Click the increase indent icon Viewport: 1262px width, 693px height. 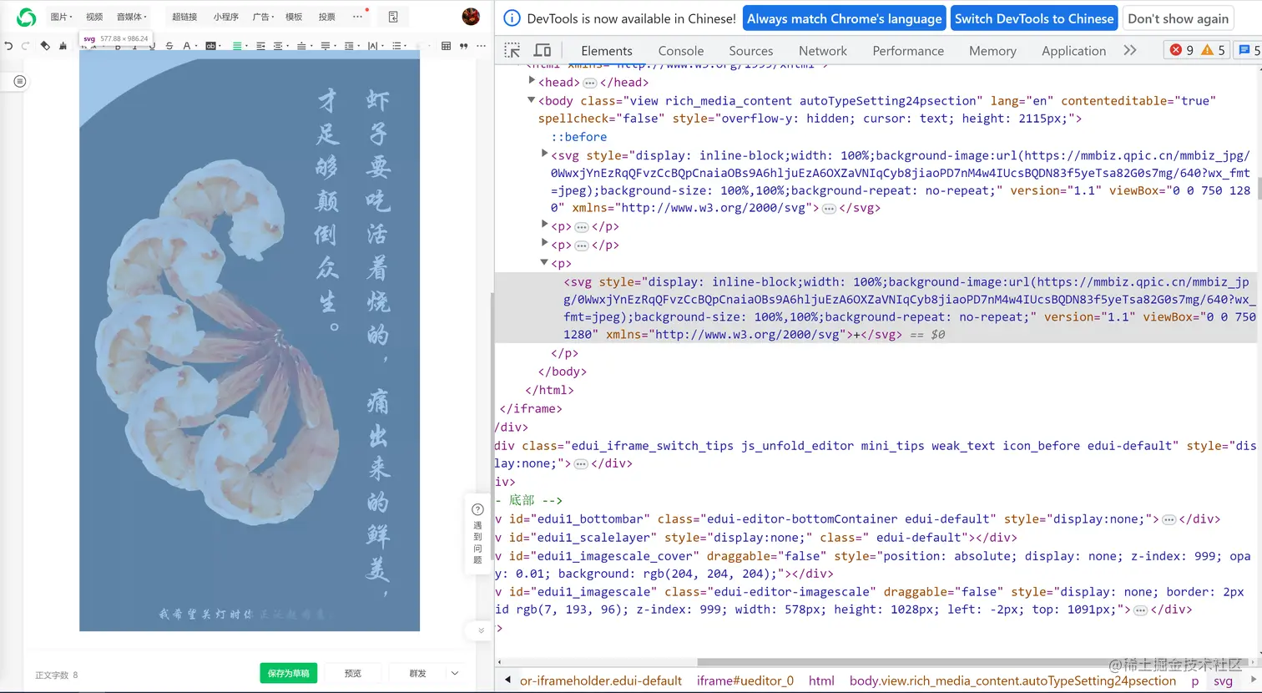pyautogui.click(x=260, y=46)
